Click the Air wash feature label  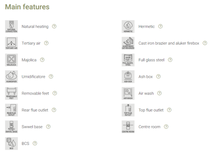145,93
